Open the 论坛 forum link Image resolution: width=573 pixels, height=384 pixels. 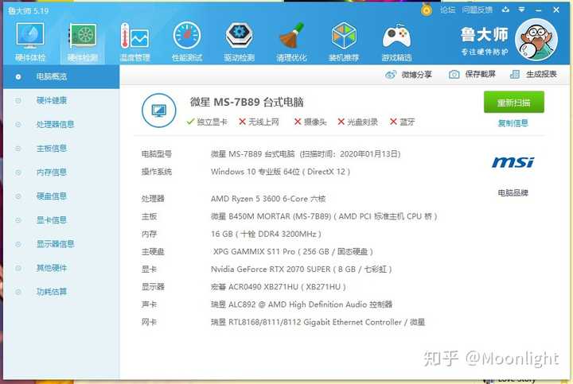(x=447, y=10)
